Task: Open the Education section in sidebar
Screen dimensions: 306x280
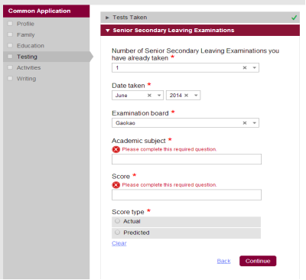Action: point(31,46)
